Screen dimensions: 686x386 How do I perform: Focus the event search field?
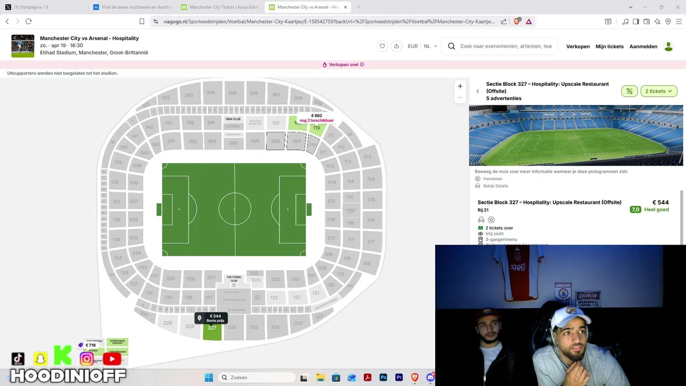(506, 46)
